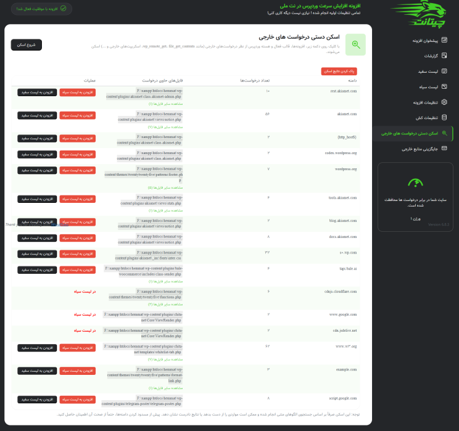Screen dimensions: 459x431
Task: Click the دامنه column header
Action: (x=352, y=80)
